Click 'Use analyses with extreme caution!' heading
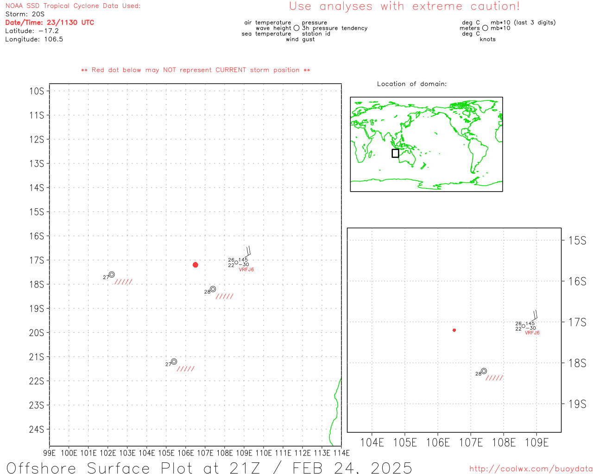Image resolution: width=593 pixels, height=474 pixels. coord(404,6)
